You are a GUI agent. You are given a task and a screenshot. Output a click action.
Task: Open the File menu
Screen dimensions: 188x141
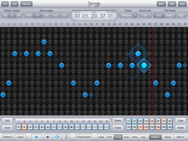[5, 4]
